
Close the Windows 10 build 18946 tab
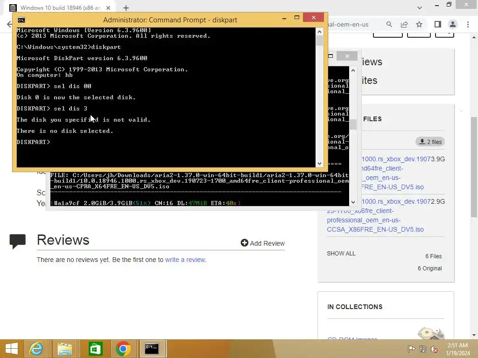(108, 8)
